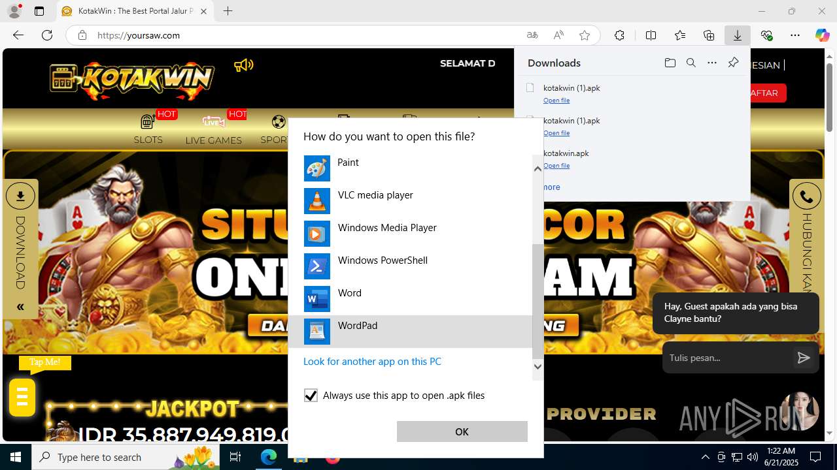This screenshot has width=837, height=470.
Task: Collapse left side panel double chevron
Action: [x=20, y=307]
